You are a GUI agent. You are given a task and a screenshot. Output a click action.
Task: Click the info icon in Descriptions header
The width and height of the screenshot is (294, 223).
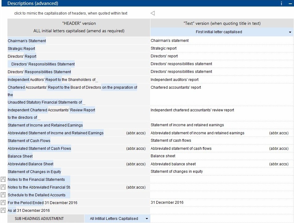pos(281,3)
